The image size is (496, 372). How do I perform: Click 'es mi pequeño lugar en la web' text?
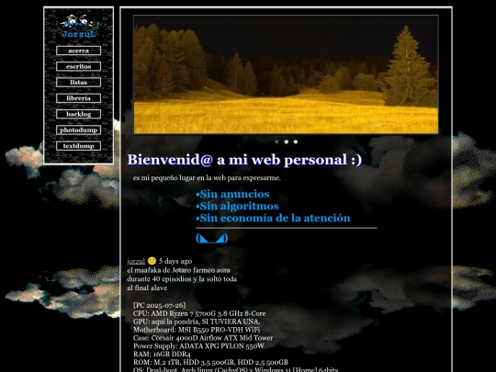(x=207, y=178)
